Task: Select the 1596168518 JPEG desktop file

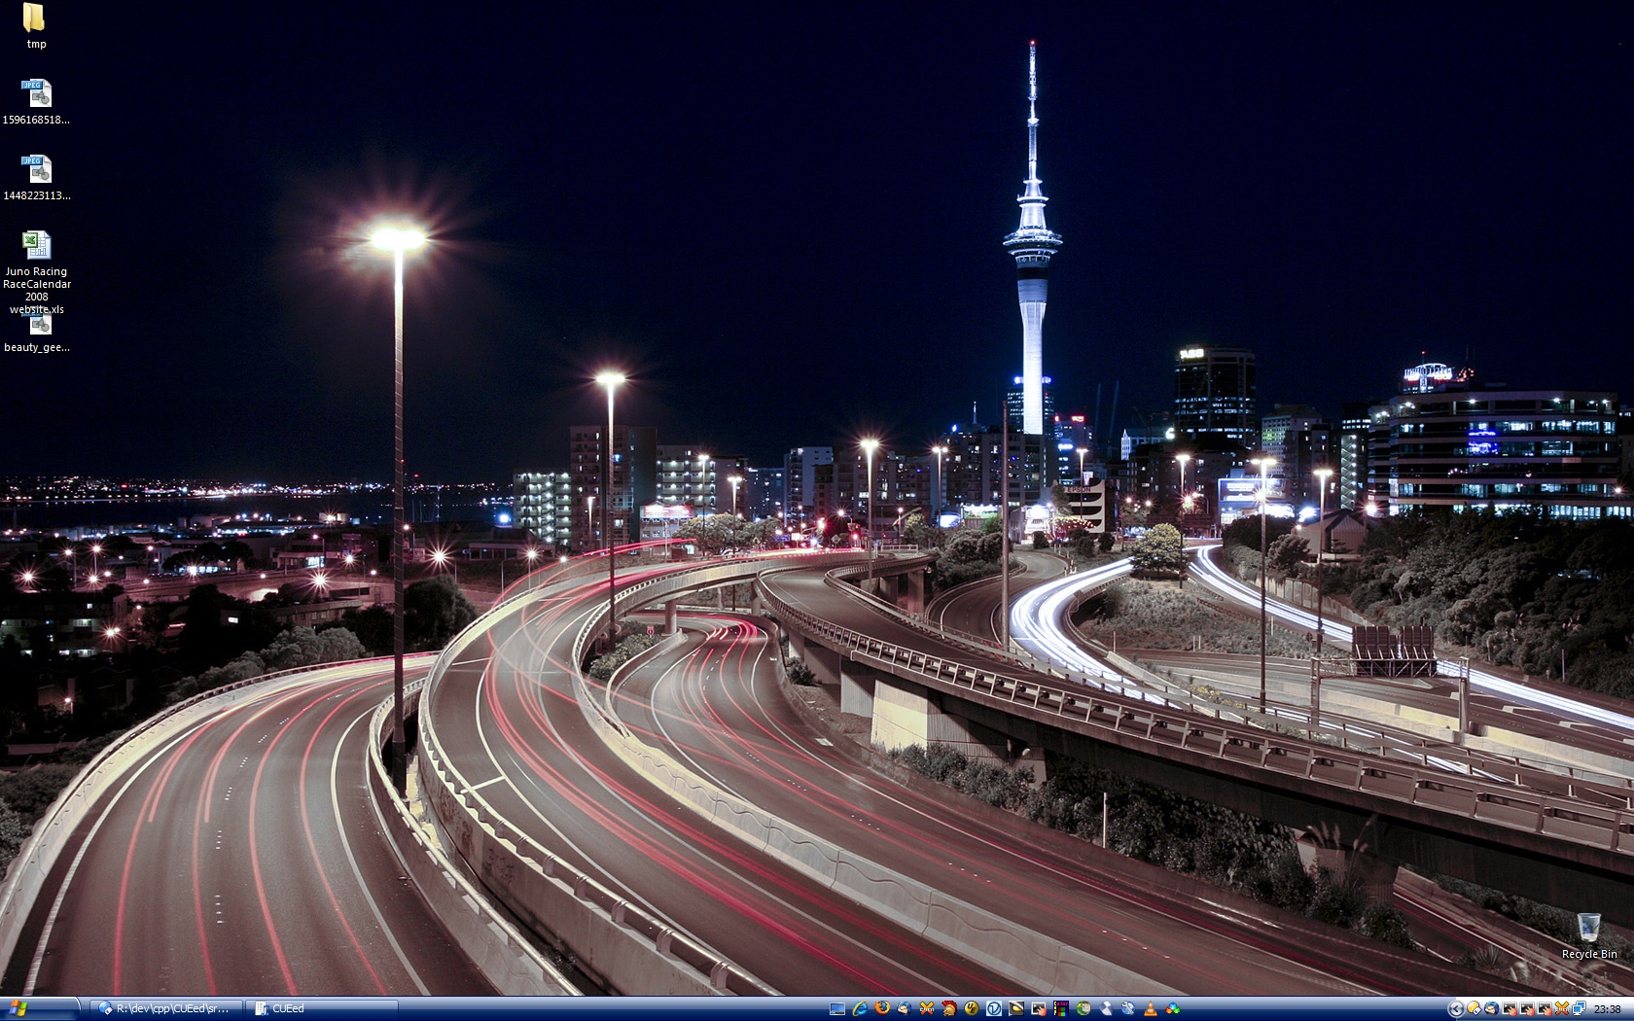Action: pyautogui.click(x=36, y=102)
